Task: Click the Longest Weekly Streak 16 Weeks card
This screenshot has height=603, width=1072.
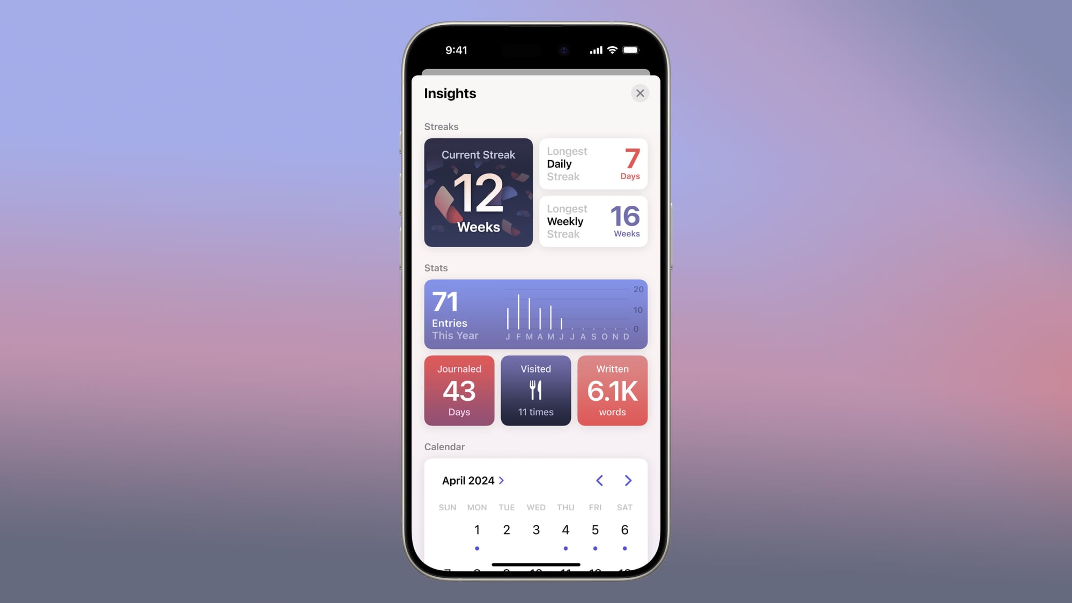Action: (x=593, y=221)
